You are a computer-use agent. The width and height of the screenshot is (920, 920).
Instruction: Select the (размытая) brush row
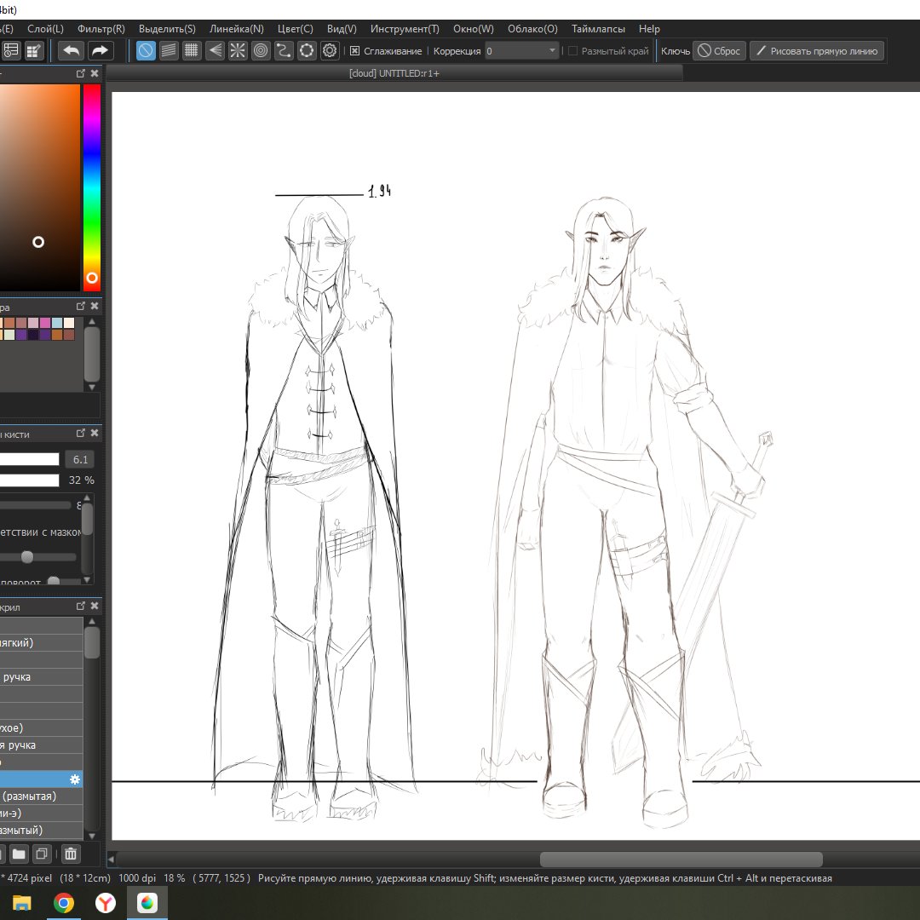[x=41, y=796]
